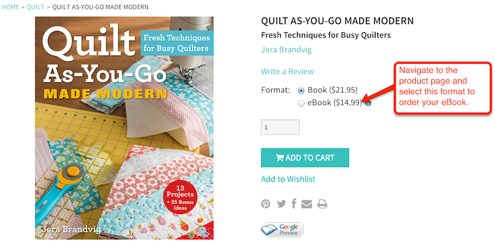Open Google Preview book badge
This screenshot has height=245, width=495.
(282, 230)
